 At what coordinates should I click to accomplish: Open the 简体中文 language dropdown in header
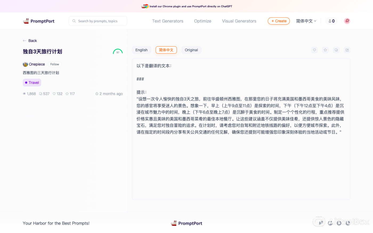click(306, 21)
